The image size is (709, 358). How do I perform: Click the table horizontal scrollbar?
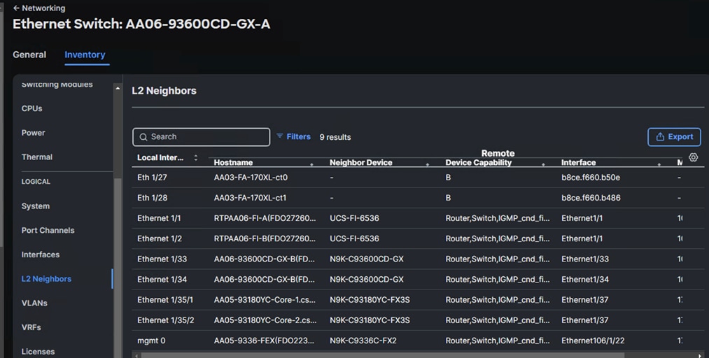tap(382, 355)
